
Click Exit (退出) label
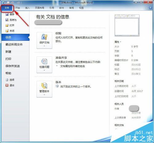point(12,85)
